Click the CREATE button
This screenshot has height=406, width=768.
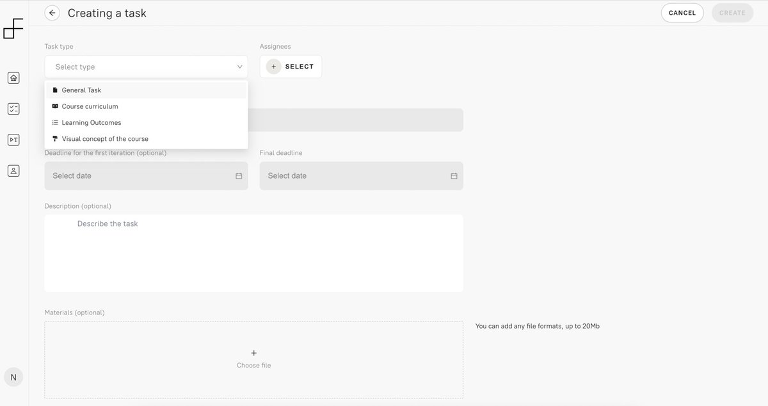click(732, 13)
